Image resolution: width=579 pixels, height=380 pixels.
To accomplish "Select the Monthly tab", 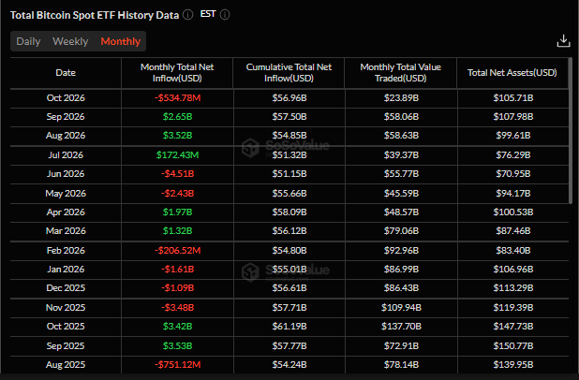I will coord(120,41).
